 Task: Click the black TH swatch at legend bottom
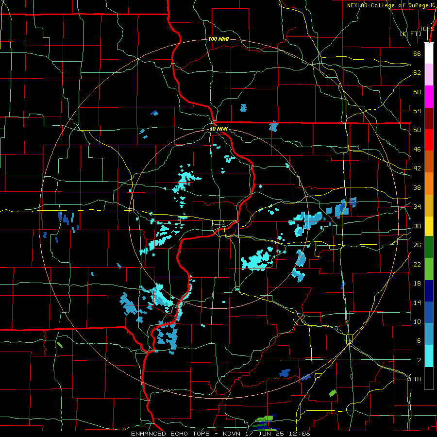[429, 378]
